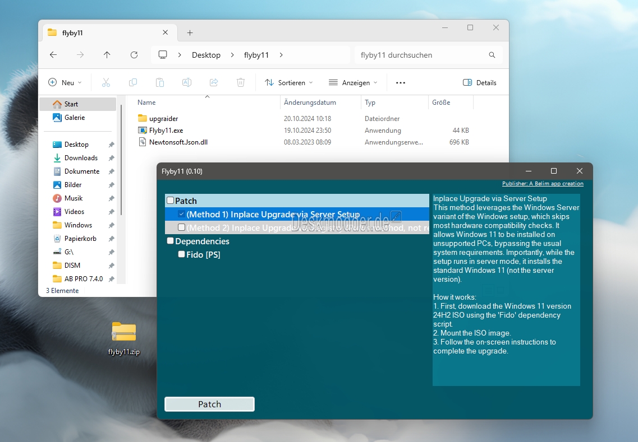Click the Delete trash icon in Explorer toolbar
The width and height of the screenshot is (638, 442).
tap(241, 82)
